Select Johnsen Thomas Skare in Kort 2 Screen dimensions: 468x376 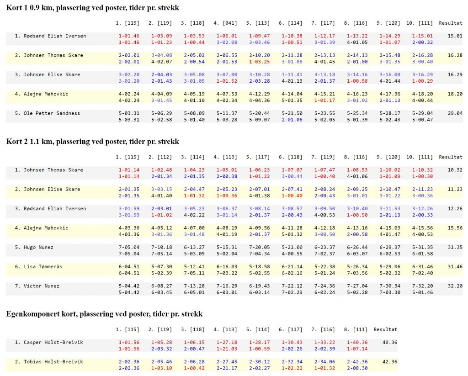click(53, 170)
